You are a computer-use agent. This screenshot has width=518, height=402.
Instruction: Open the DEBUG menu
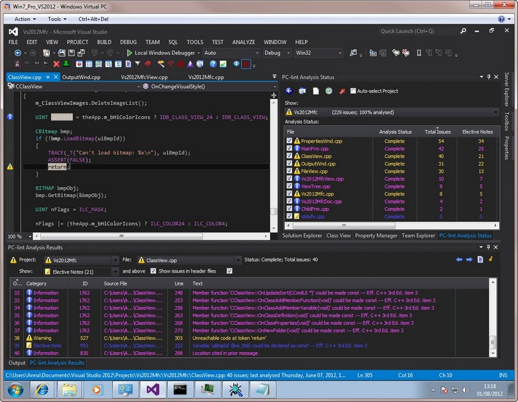click(128, 42)
